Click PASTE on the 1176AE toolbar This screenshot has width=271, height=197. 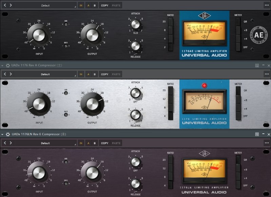(x=116, y=5)
